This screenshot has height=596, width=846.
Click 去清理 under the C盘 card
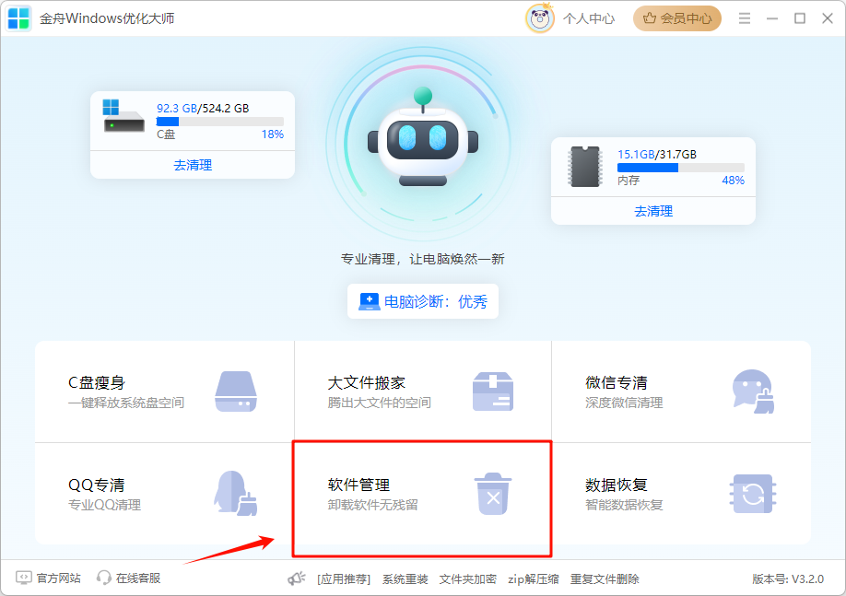point(193,165)
